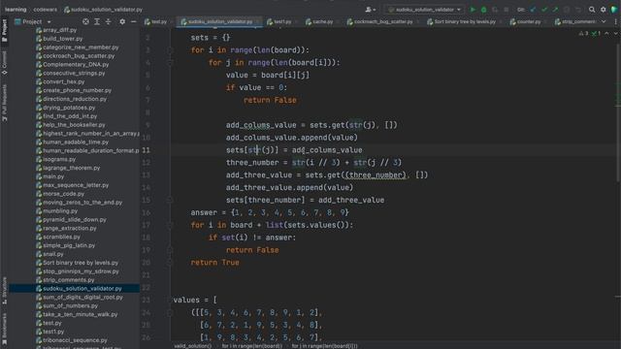Push commits with the green arrow icon
The height and width of the screenshot is (349, 621).
click(555, 10)
